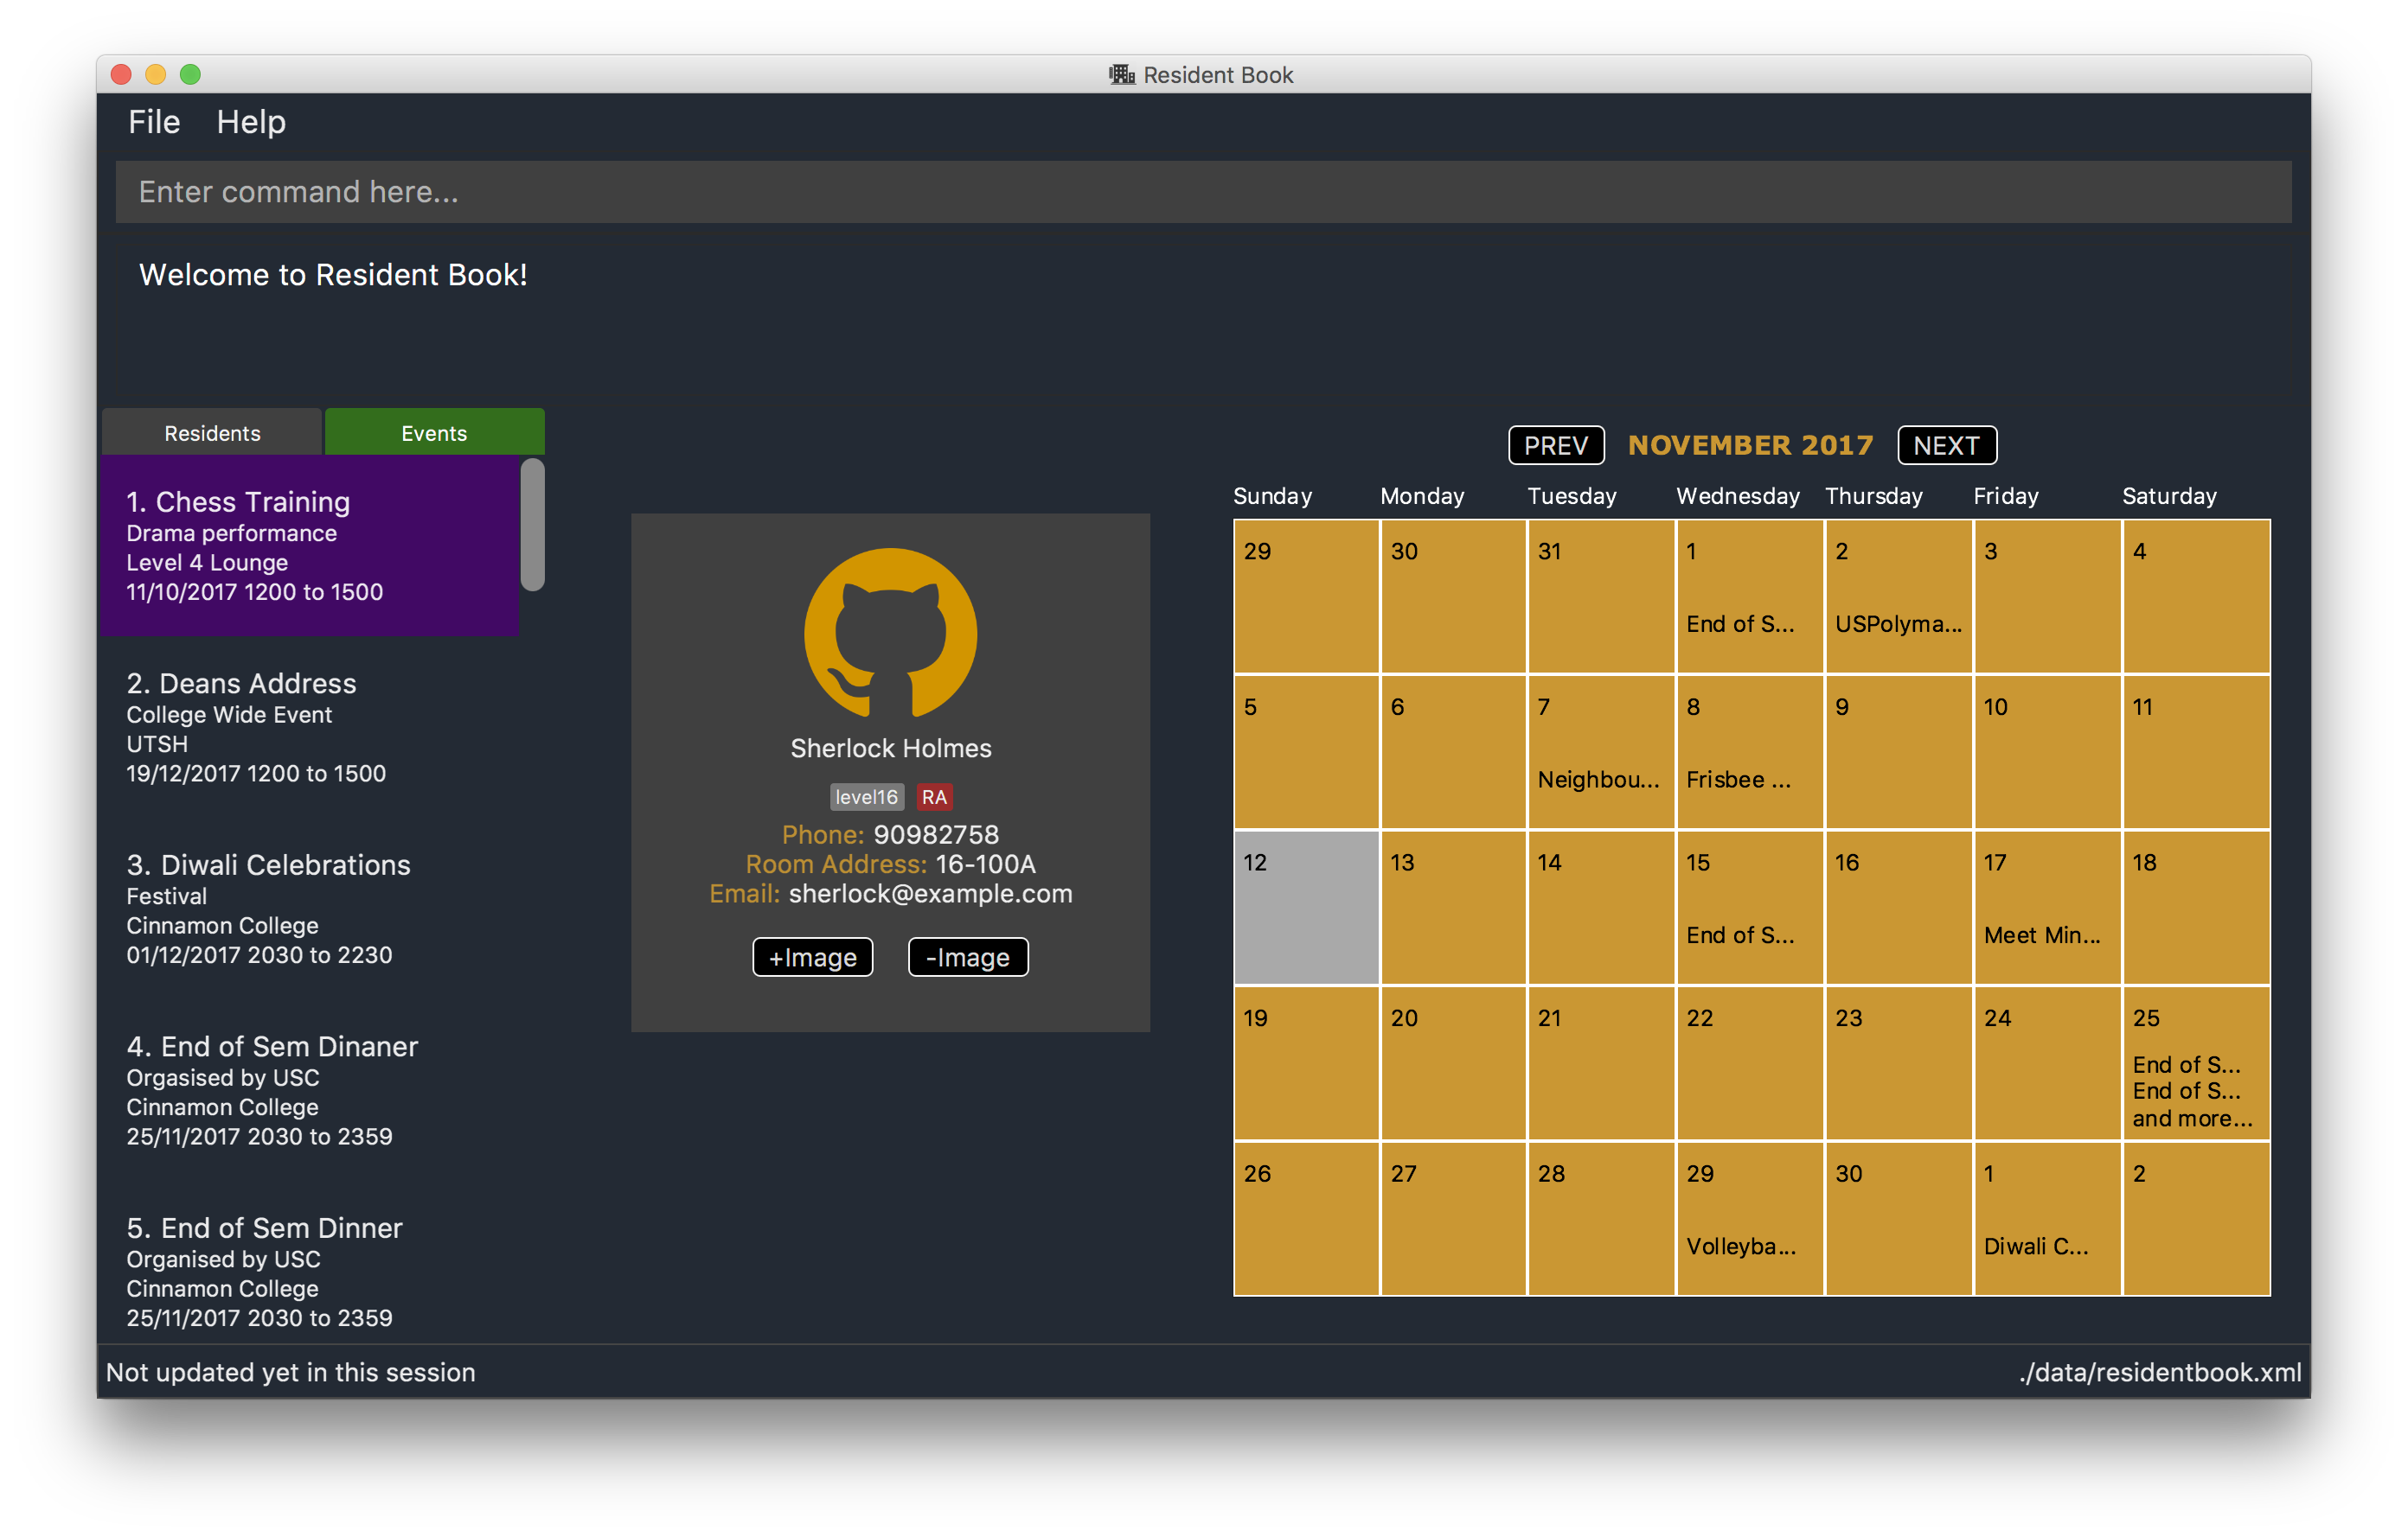
Task: Select the Diwali Celebrations event
Action: click(x=310, y=909)
